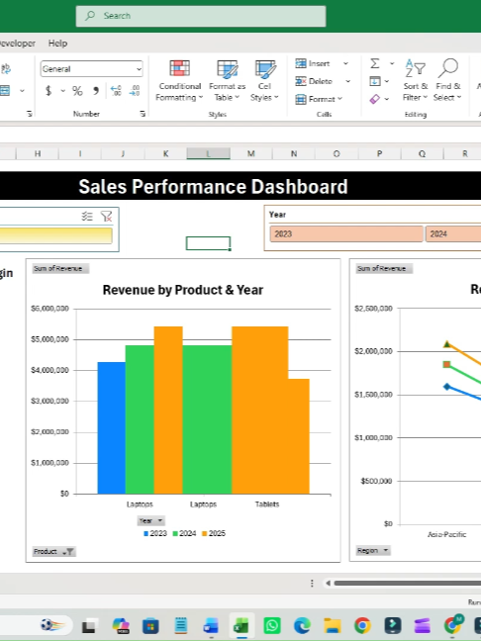The image size is (481, 641).
Task: Click in the Search box
Action: [x=201, y=16]
